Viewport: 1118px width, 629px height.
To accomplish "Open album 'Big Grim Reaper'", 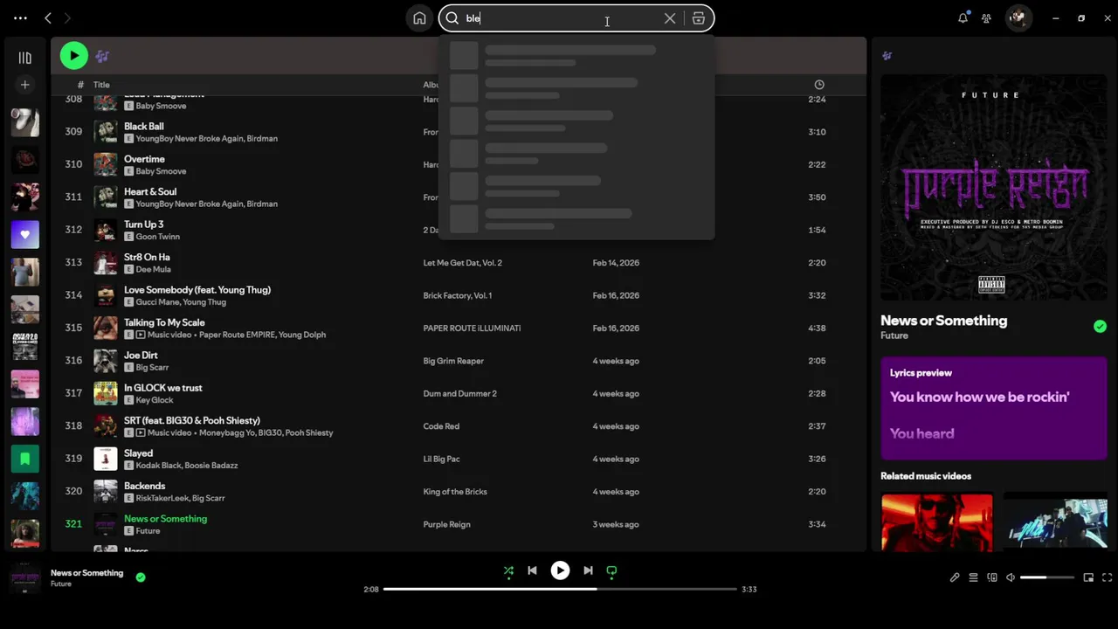I will [453, 361].
